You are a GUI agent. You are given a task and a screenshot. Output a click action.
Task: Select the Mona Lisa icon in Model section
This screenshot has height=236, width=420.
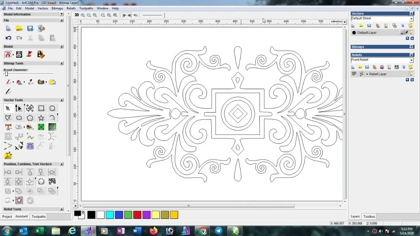[41, 54]
